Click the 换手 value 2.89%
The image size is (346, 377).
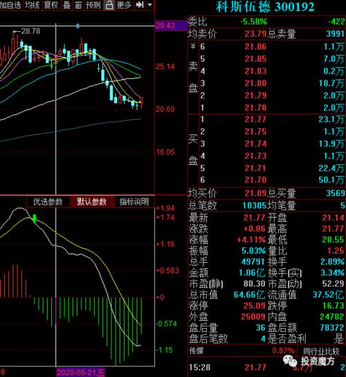[x=333, y=262]
